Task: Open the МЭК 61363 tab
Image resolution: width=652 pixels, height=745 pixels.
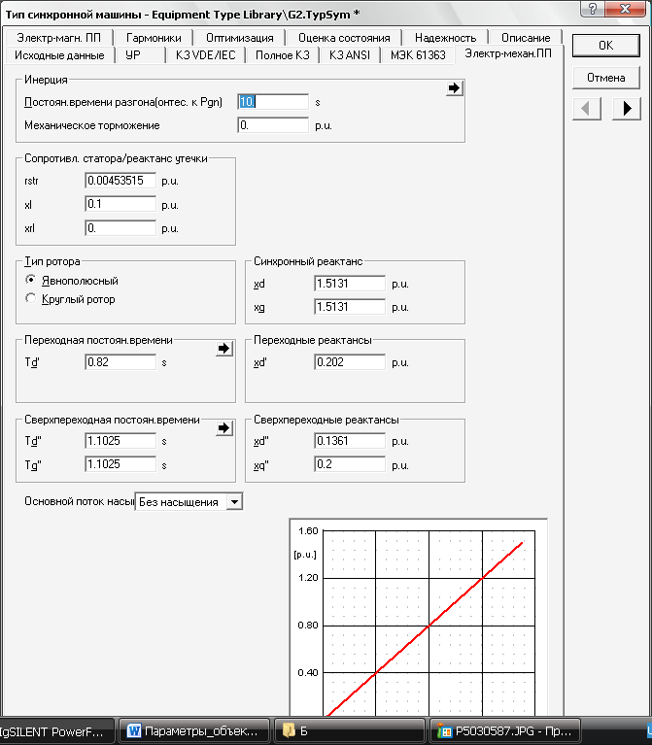Action: click(x=418, y=55)
